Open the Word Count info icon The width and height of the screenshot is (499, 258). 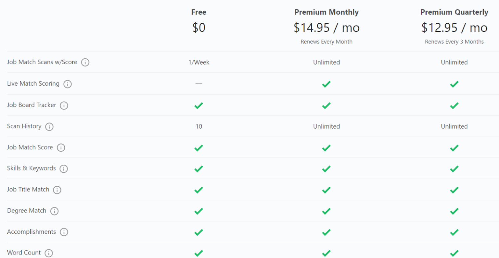[x=49, y=253]
